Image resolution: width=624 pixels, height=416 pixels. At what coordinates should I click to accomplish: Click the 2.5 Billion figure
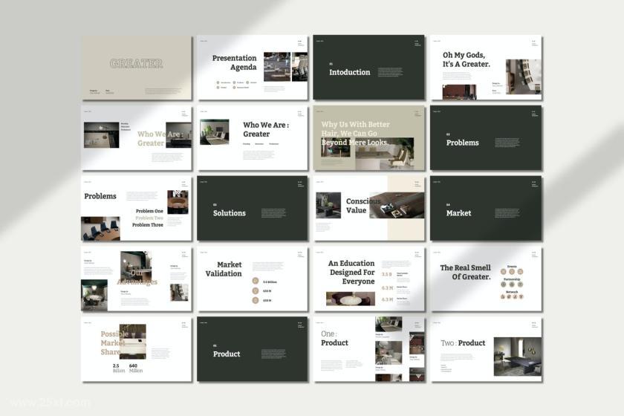(118, 368)
